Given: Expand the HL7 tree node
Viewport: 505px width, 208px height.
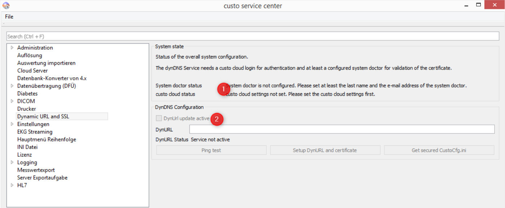Looking at the screenshot, I should click(12, 185).
